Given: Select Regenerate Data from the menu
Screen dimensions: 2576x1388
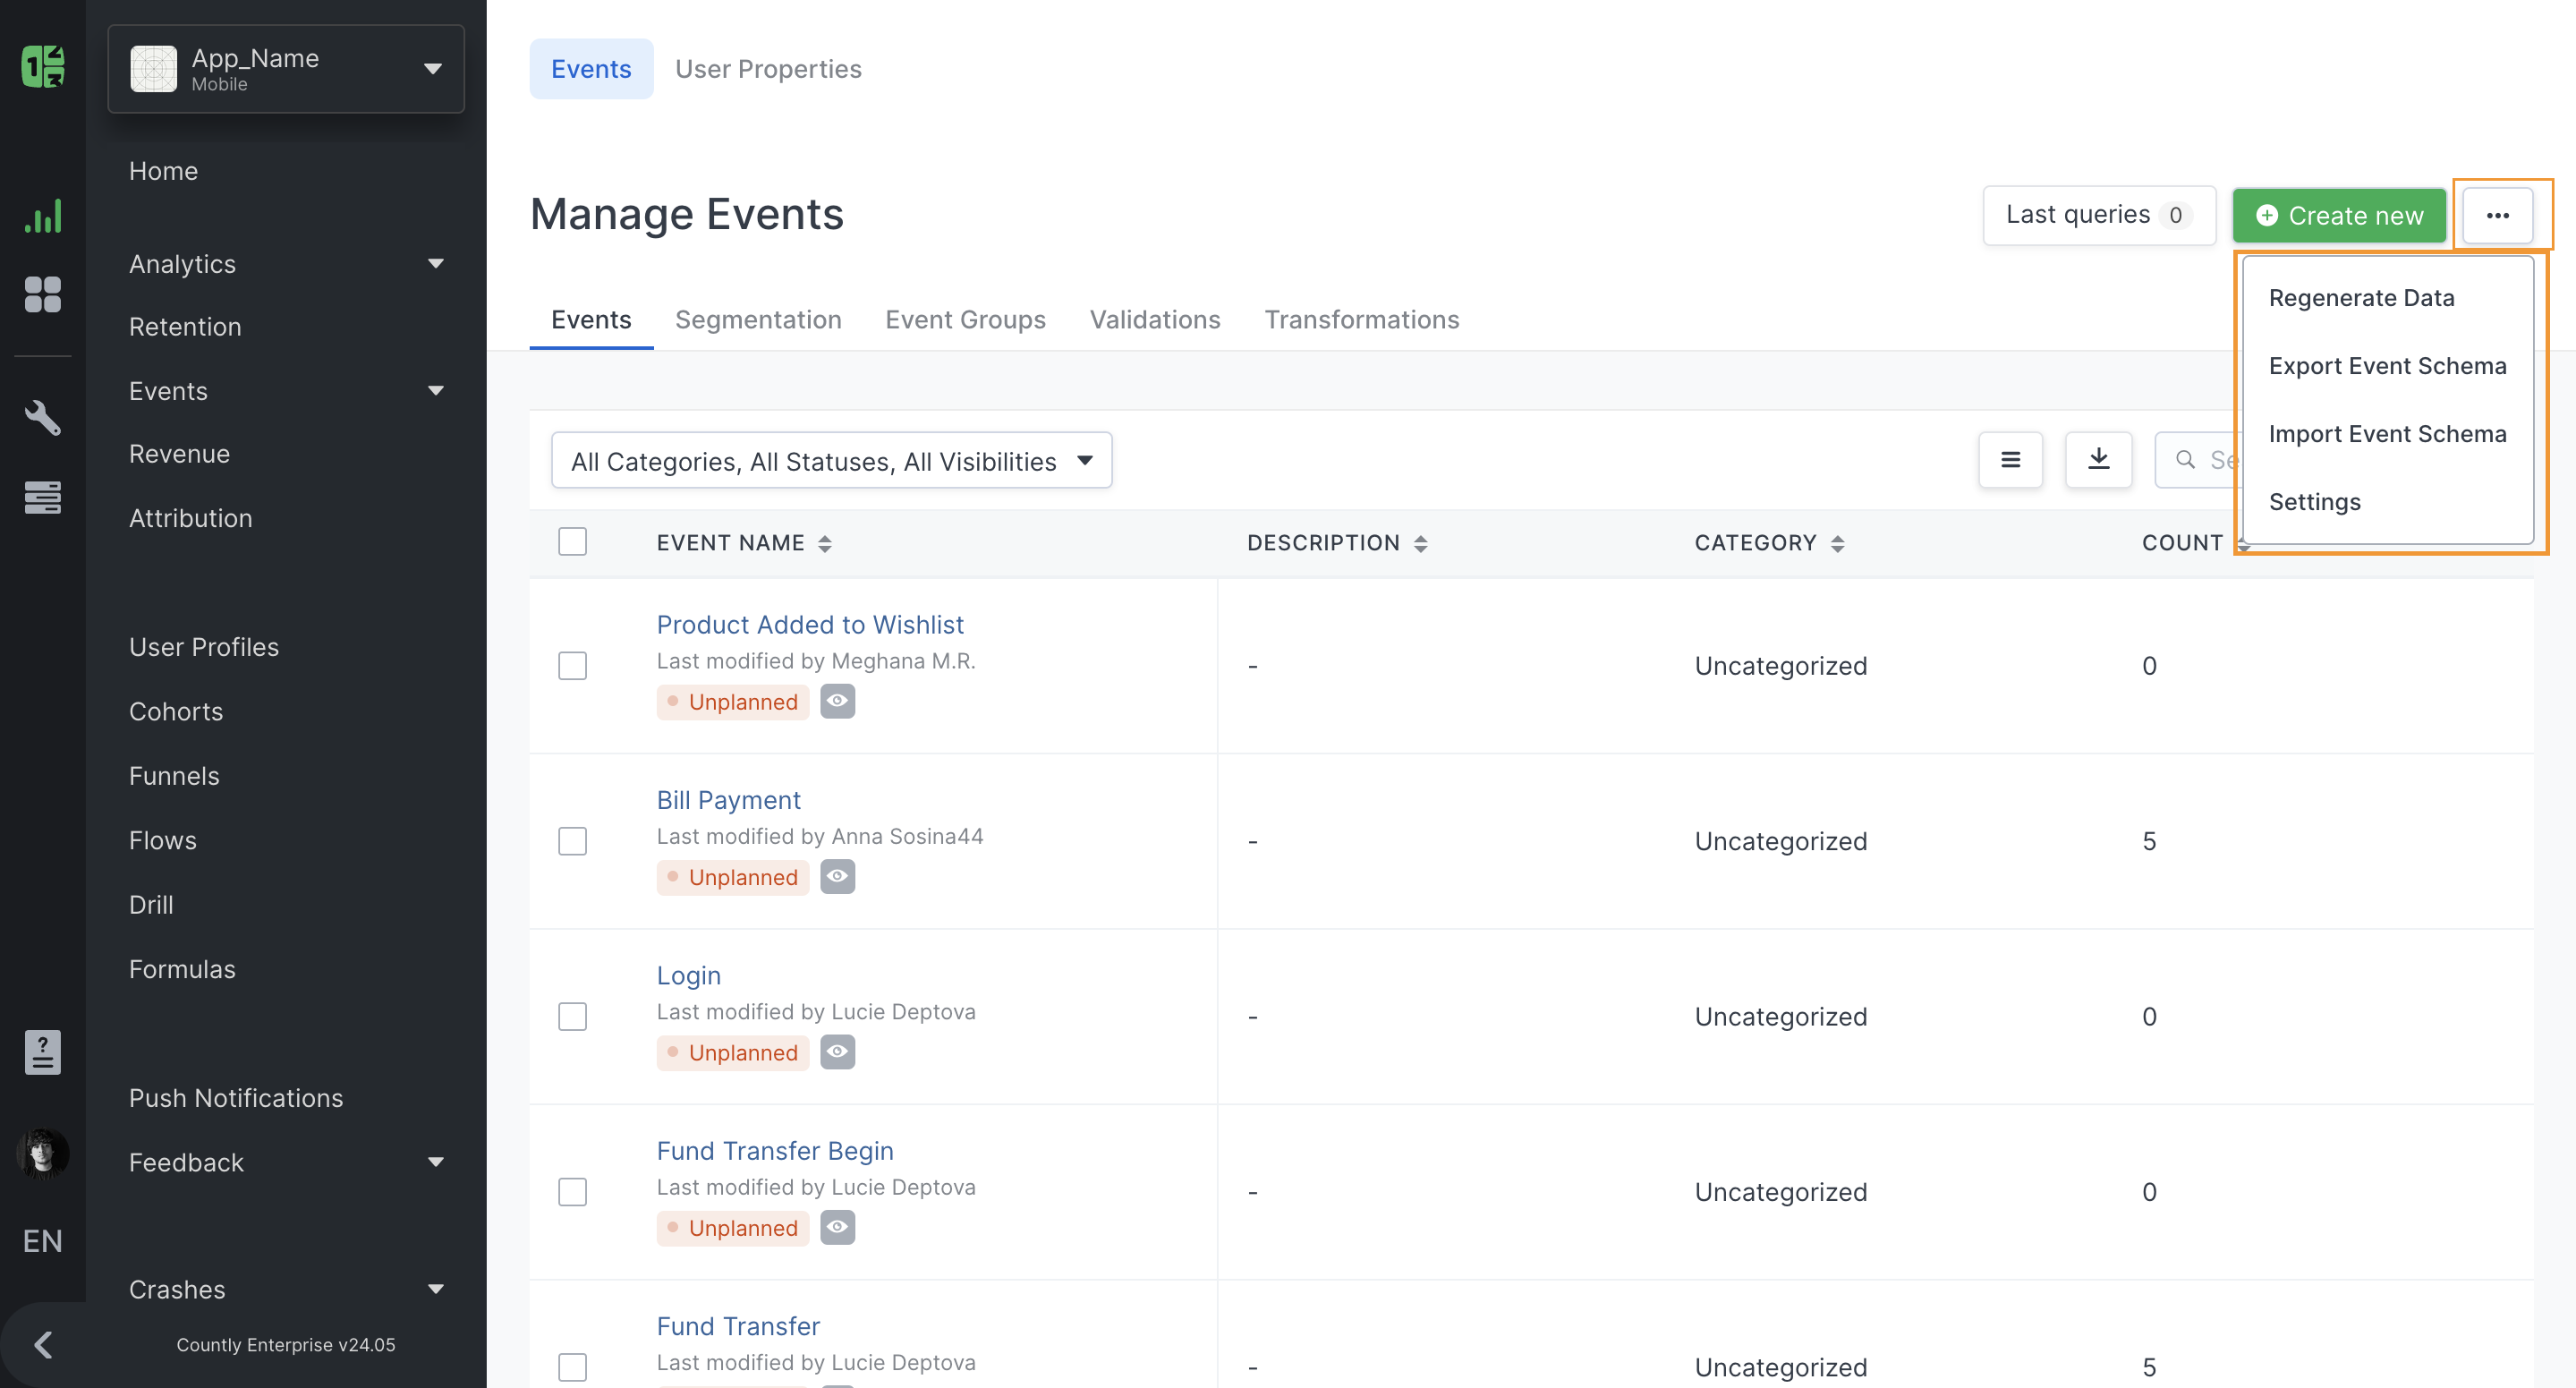Looking at the screenshot, I should point(2361,298).
